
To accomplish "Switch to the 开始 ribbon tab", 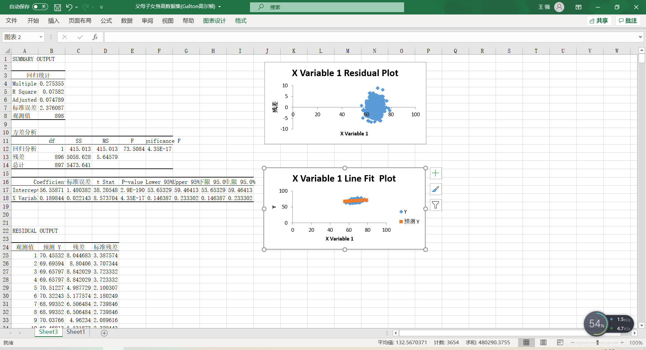I will click(x=33, y=21).
